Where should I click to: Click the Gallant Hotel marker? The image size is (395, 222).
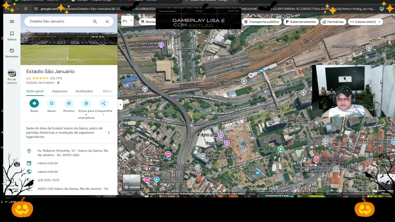(x=168, y=154)
